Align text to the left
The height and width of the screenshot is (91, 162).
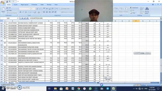(44, 12)
